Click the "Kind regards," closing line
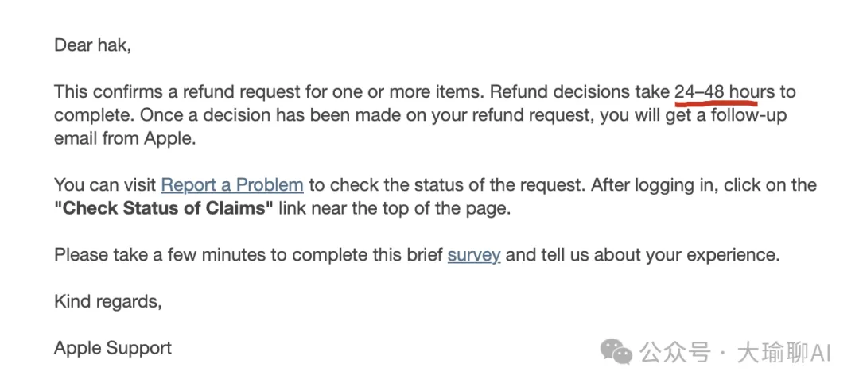The height and width of the screenshot is (387, 859). (107, 301)
